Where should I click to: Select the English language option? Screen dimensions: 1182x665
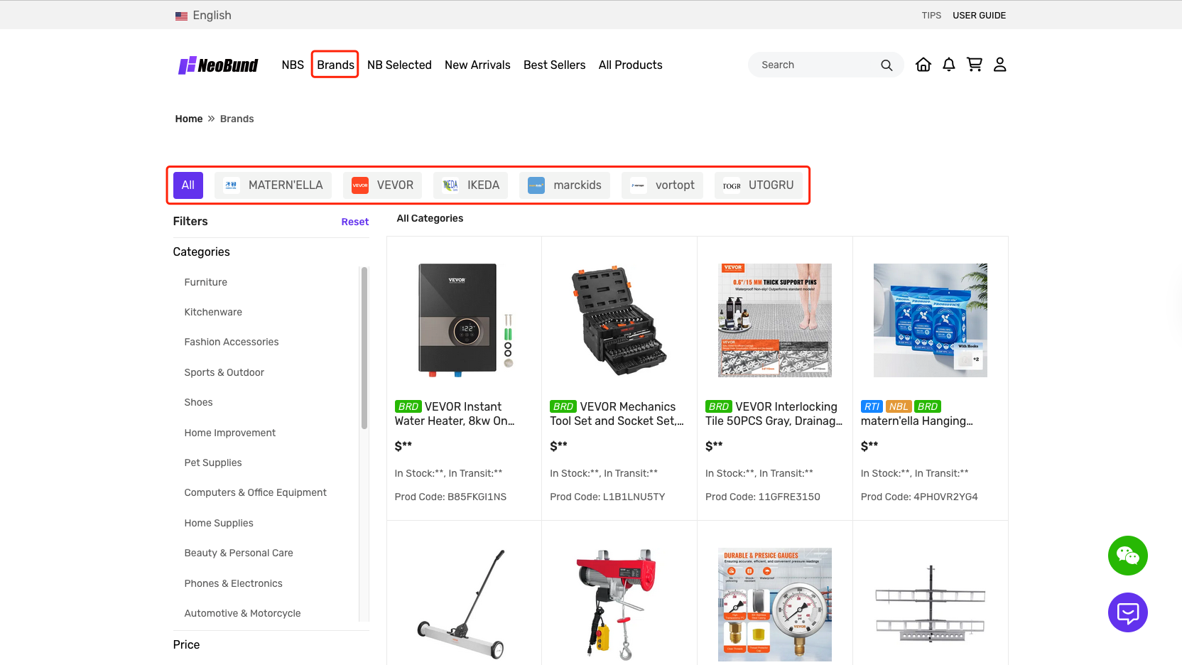coord(212,16)
